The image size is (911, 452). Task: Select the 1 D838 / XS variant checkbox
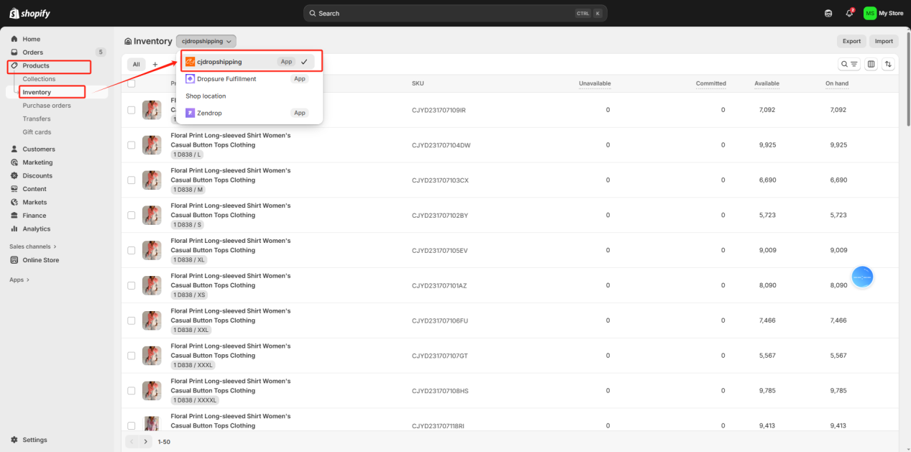coord(131,285)
